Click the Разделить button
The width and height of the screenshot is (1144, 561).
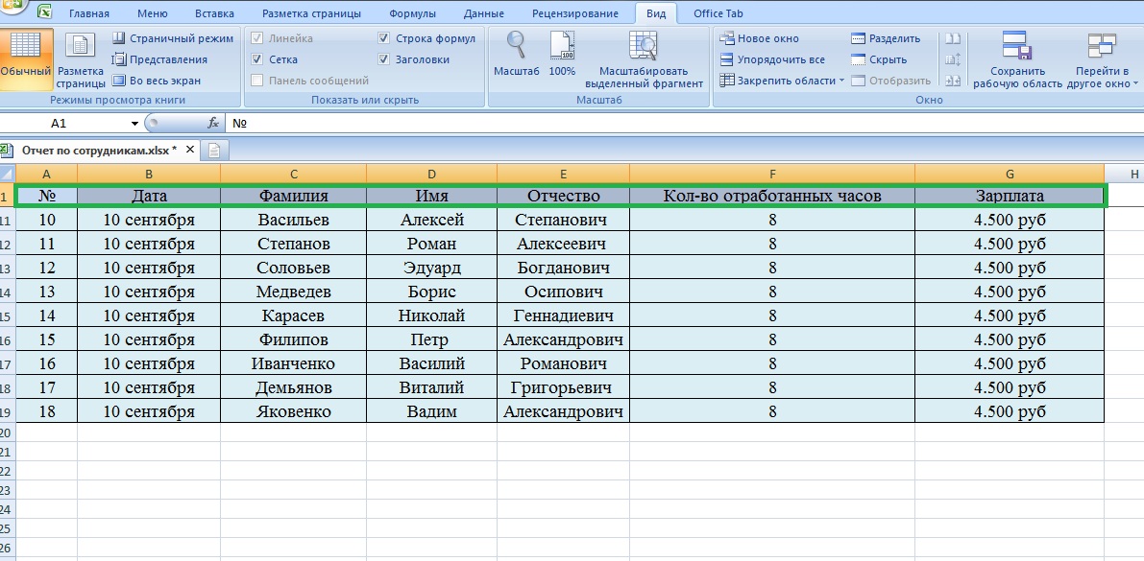[x=886, y=38]
